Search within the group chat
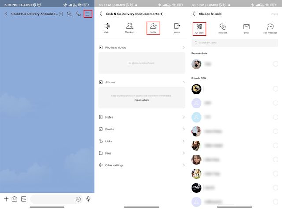 [69, 14]
